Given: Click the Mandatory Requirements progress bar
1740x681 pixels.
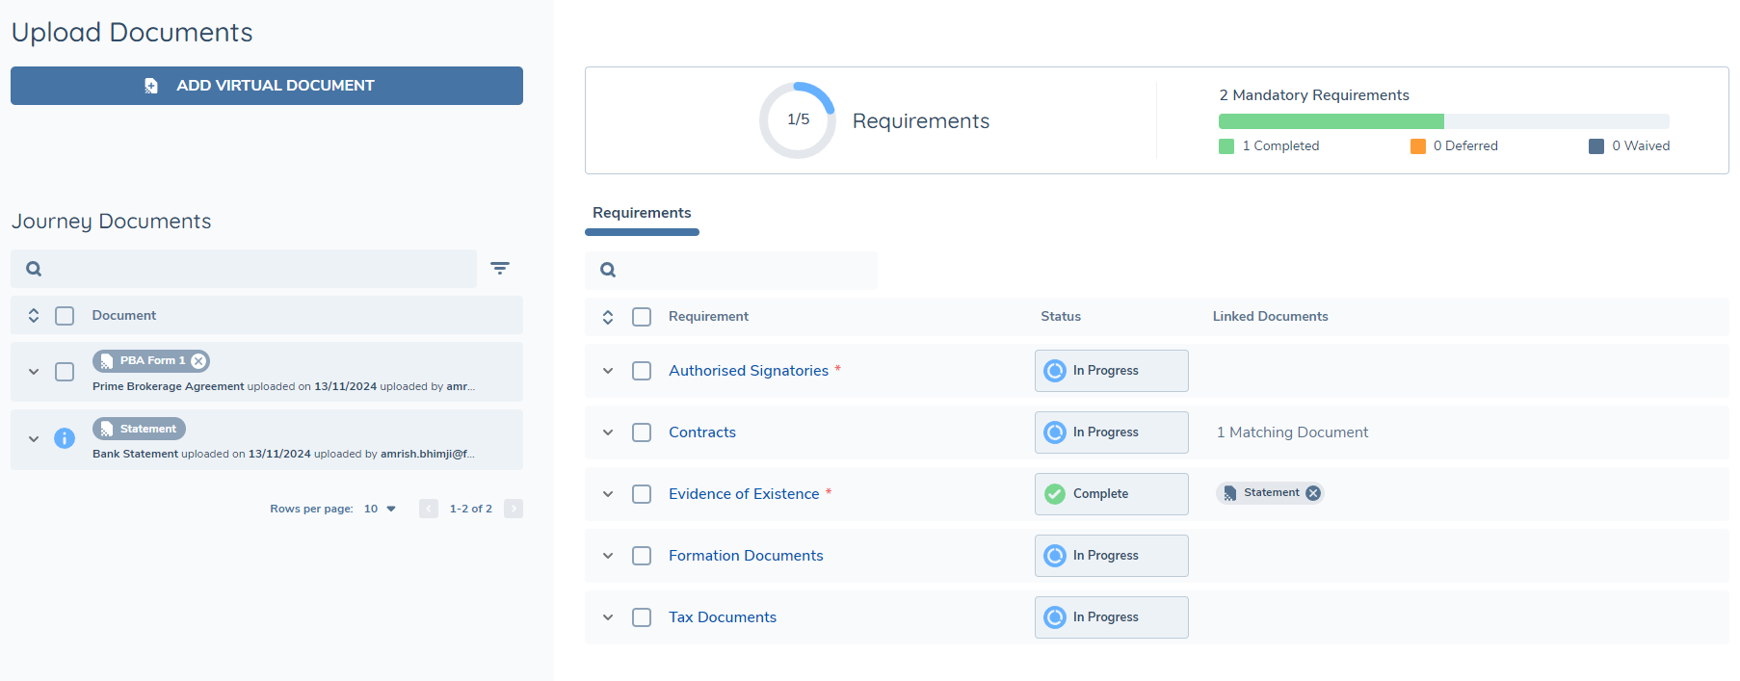Looking at the screenshot, I should [x=1443, y=121].
